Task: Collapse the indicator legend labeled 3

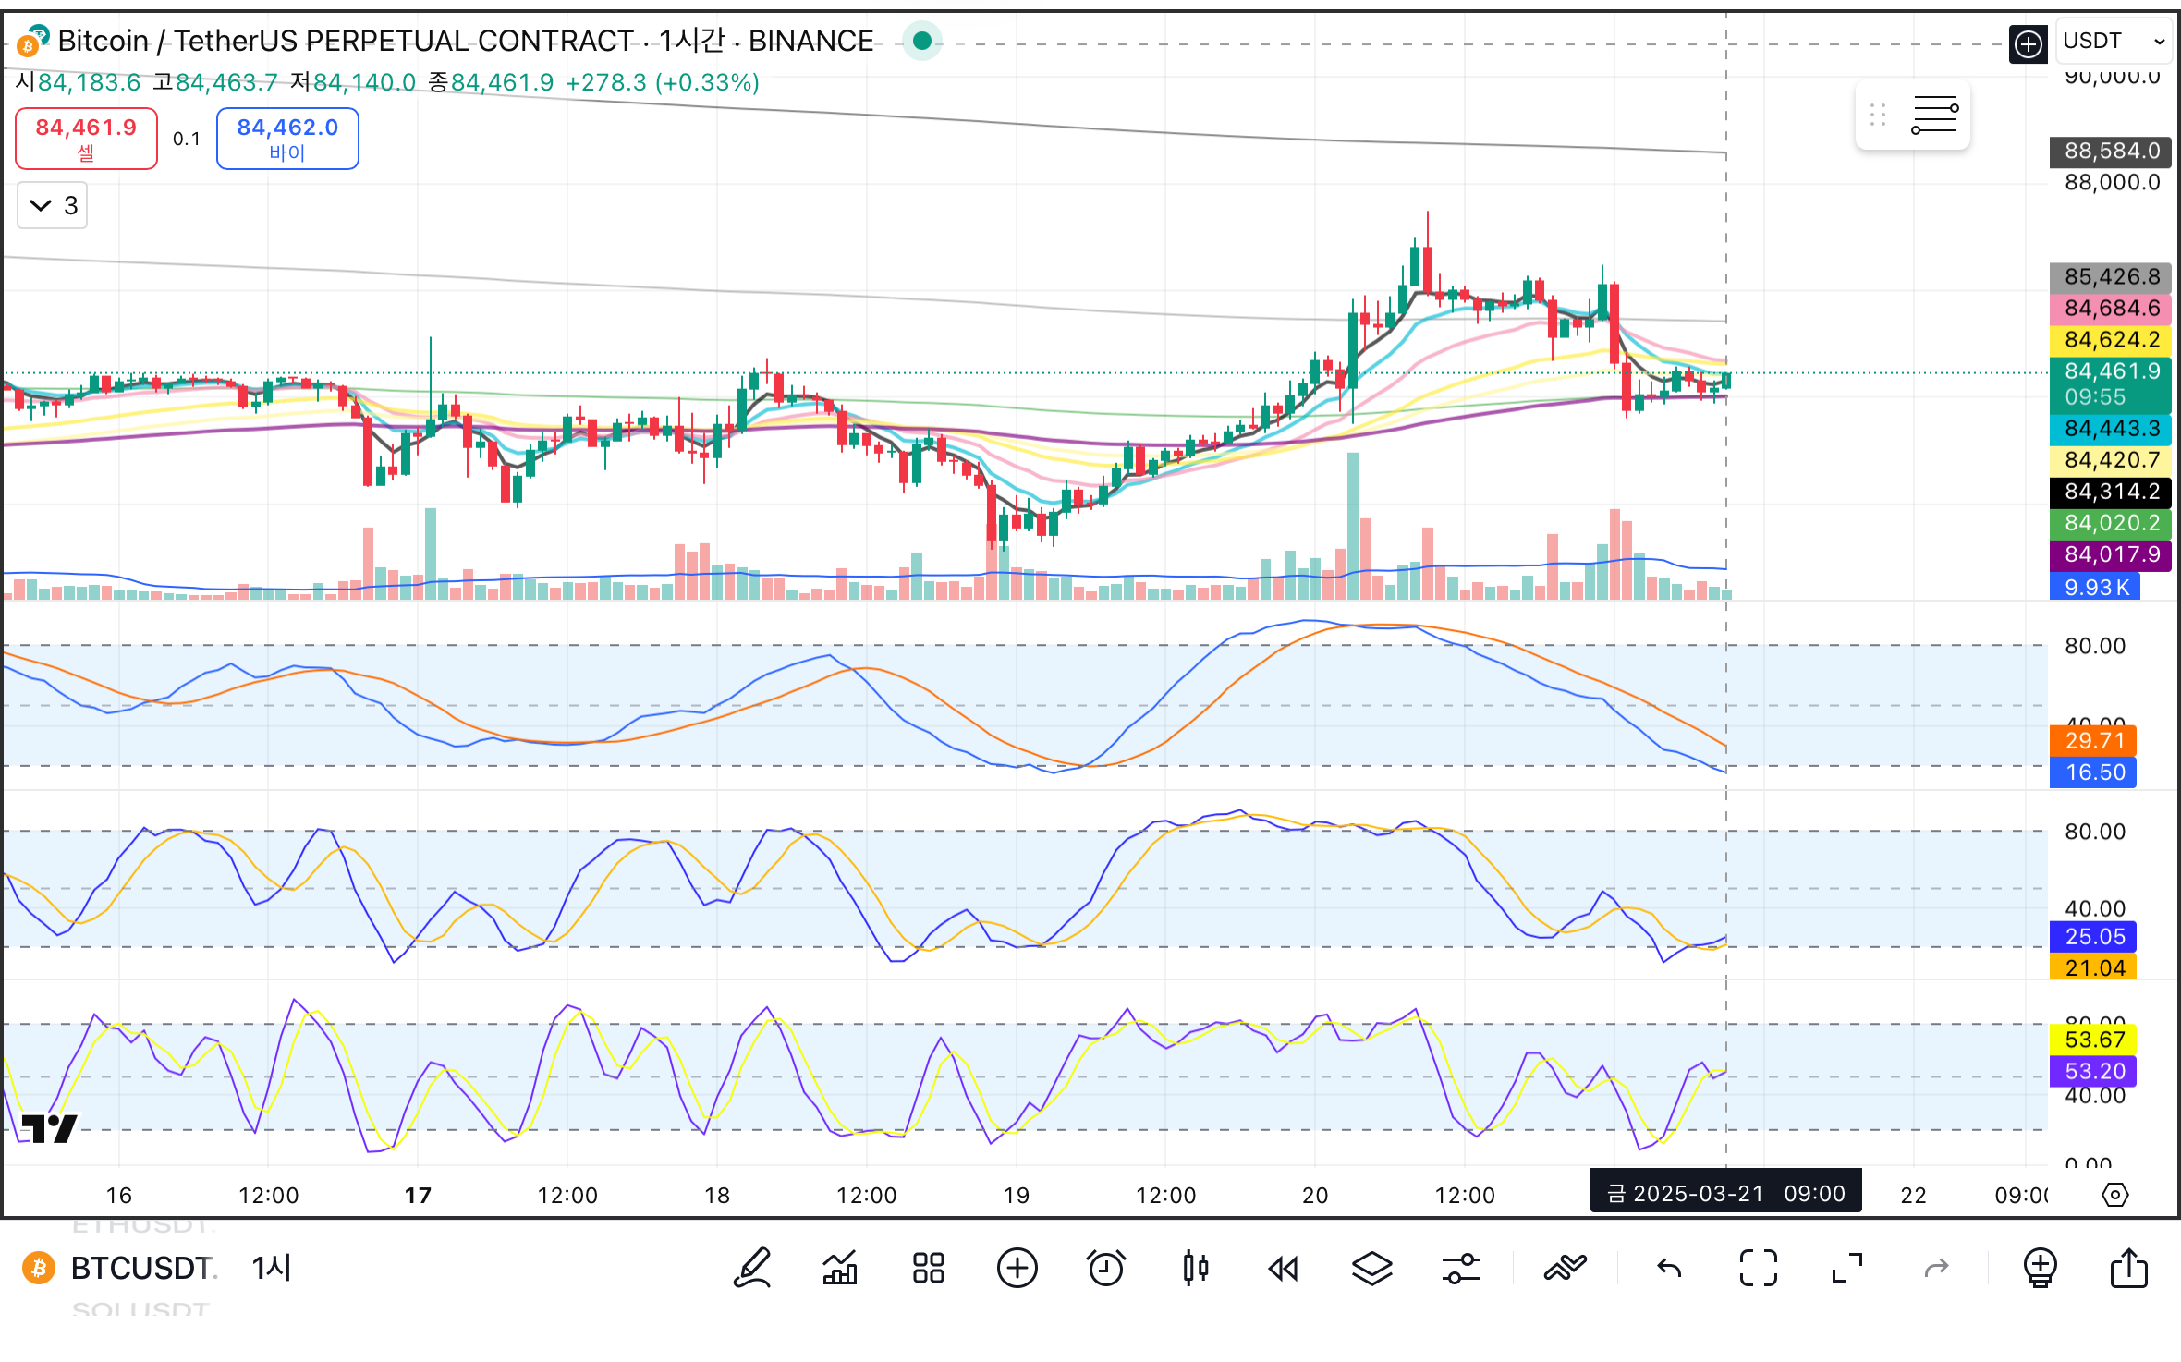Action: click(53, 205)
